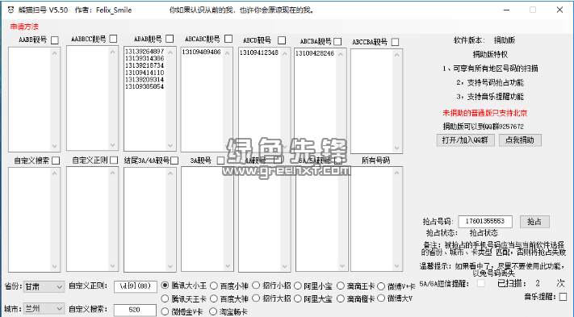
Task: Select number 13139264897 in ABAB list
Action: click(x=145, y=52)
